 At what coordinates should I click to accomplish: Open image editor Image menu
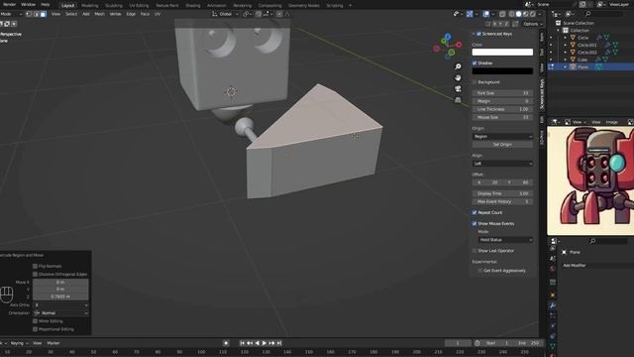(612, 122)
